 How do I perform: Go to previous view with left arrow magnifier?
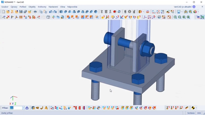coord(184,17)
